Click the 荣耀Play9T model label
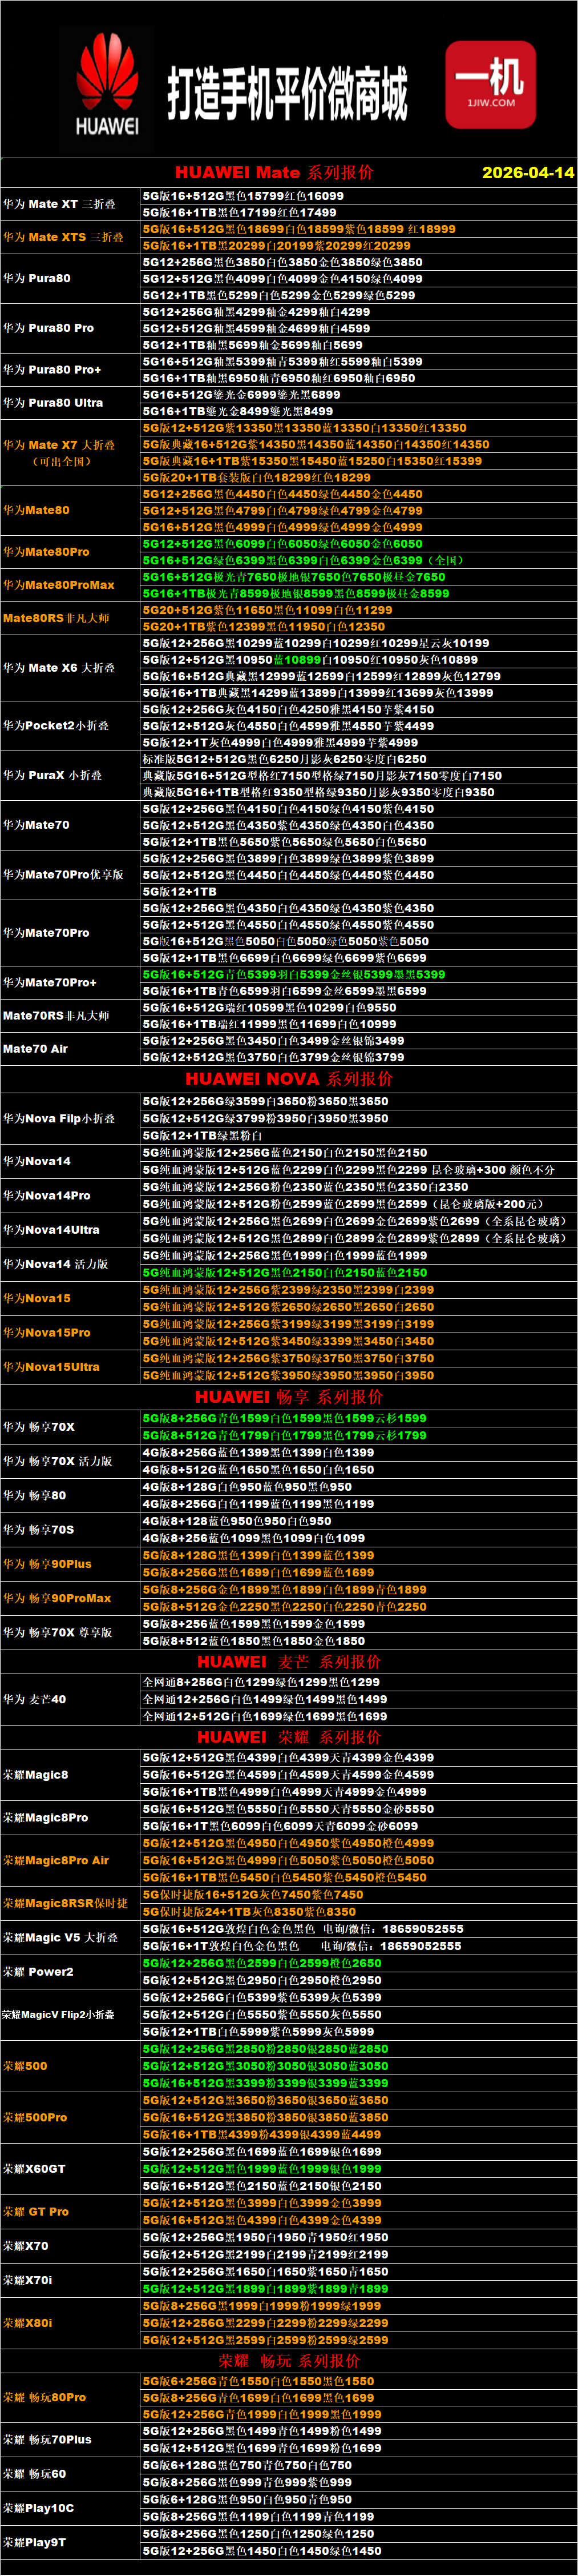578x2576 pixels. [35, 2542]
